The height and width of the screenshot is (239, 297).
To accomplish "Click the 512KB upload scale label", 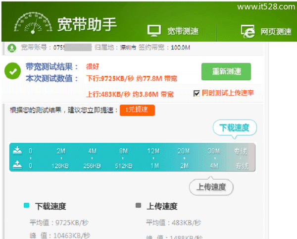I will [123, 166].
